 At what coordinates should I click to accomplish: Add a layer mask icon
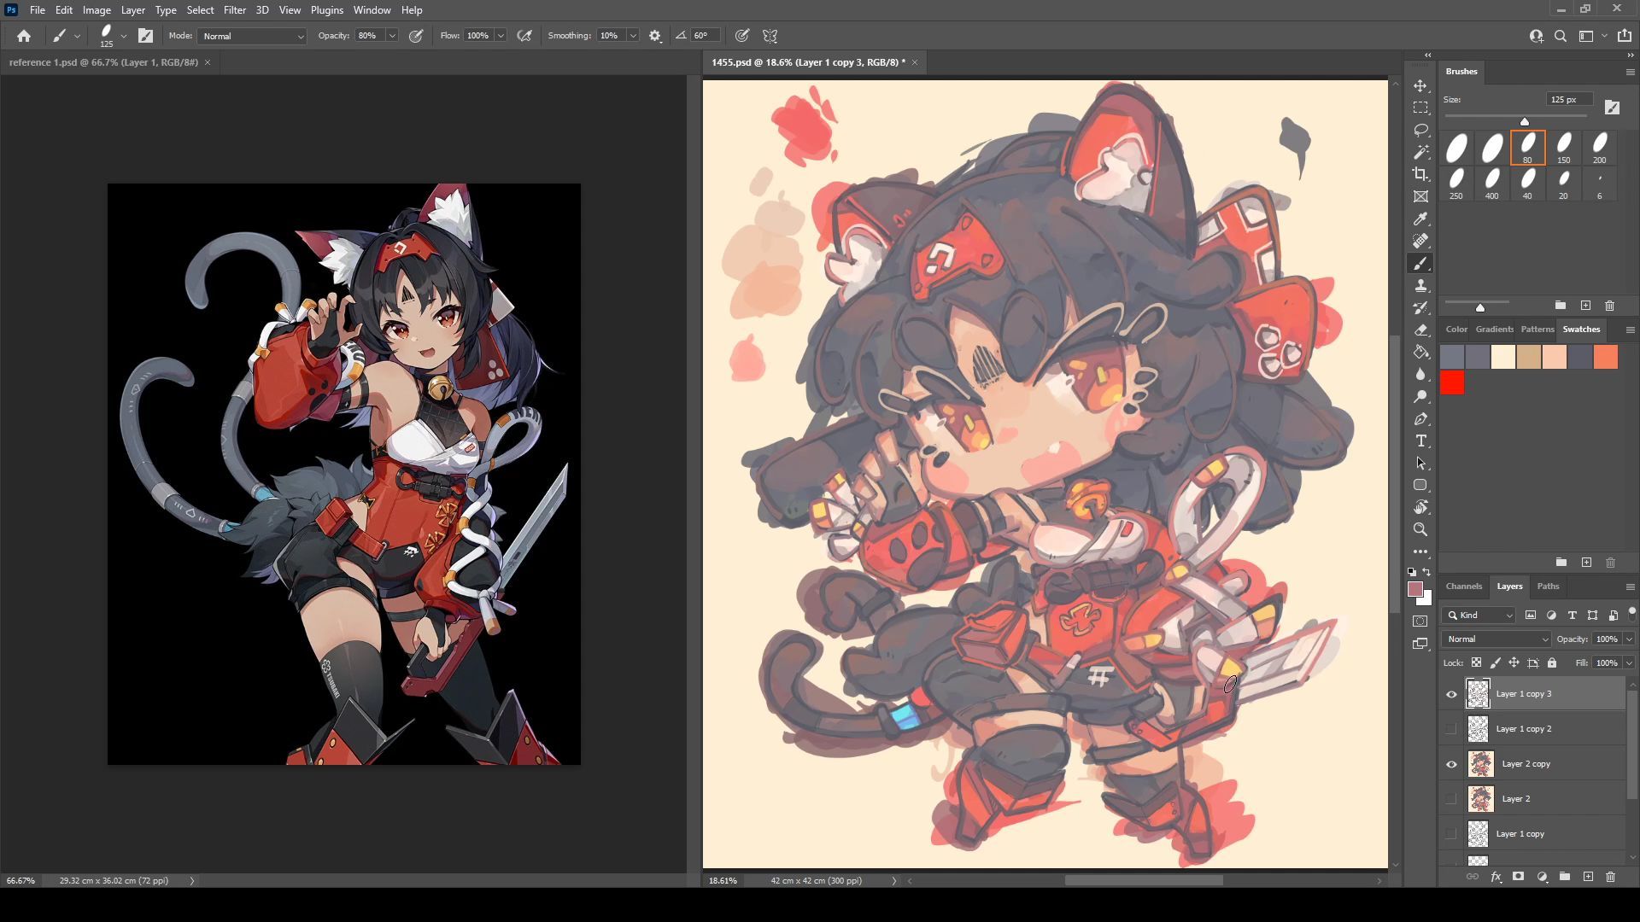click(x=1518, y=877)
